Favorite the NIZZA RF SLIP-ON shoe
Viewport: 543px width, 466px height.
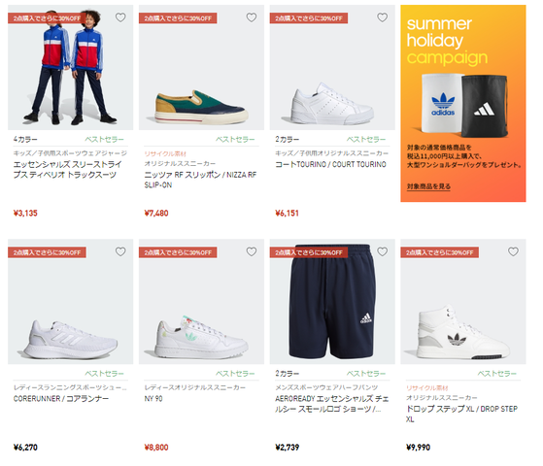pyautogui.click(x=252, y=17)
